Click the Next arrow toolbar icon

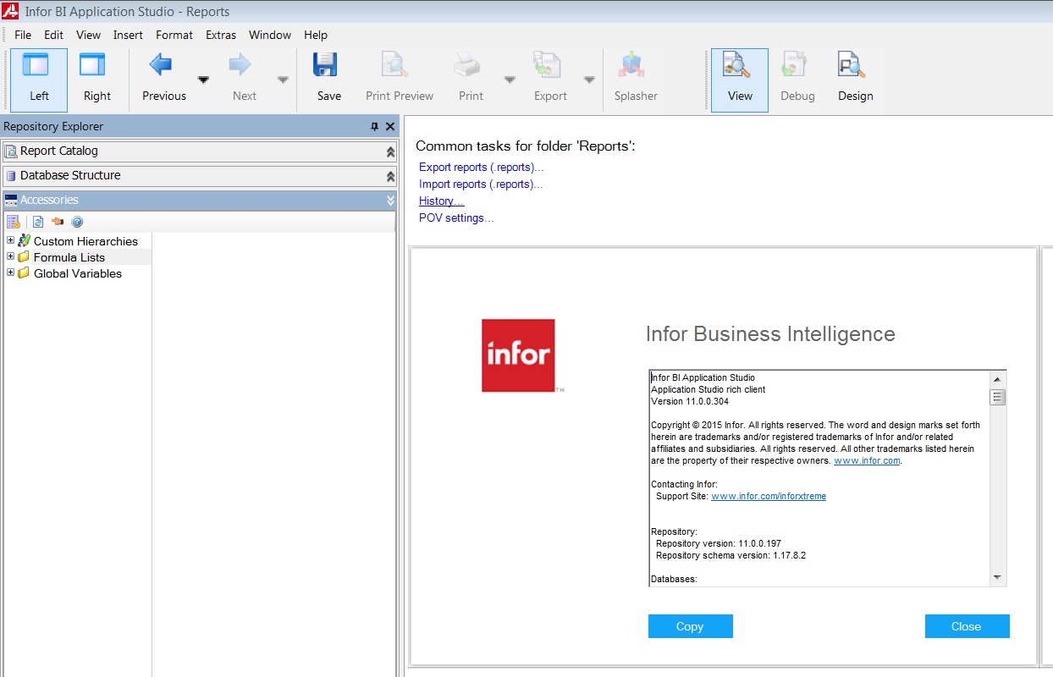coord(240,64)
